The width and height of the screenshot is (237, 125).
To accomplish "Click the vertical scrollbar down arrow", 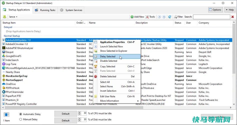I will tap(234, 104).
